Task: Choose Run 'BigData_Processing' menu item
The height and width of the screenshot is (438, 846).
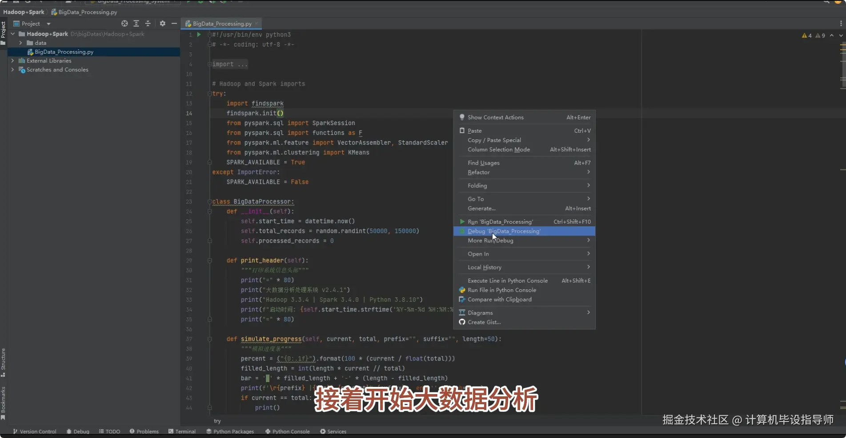Action: point(524,222)
